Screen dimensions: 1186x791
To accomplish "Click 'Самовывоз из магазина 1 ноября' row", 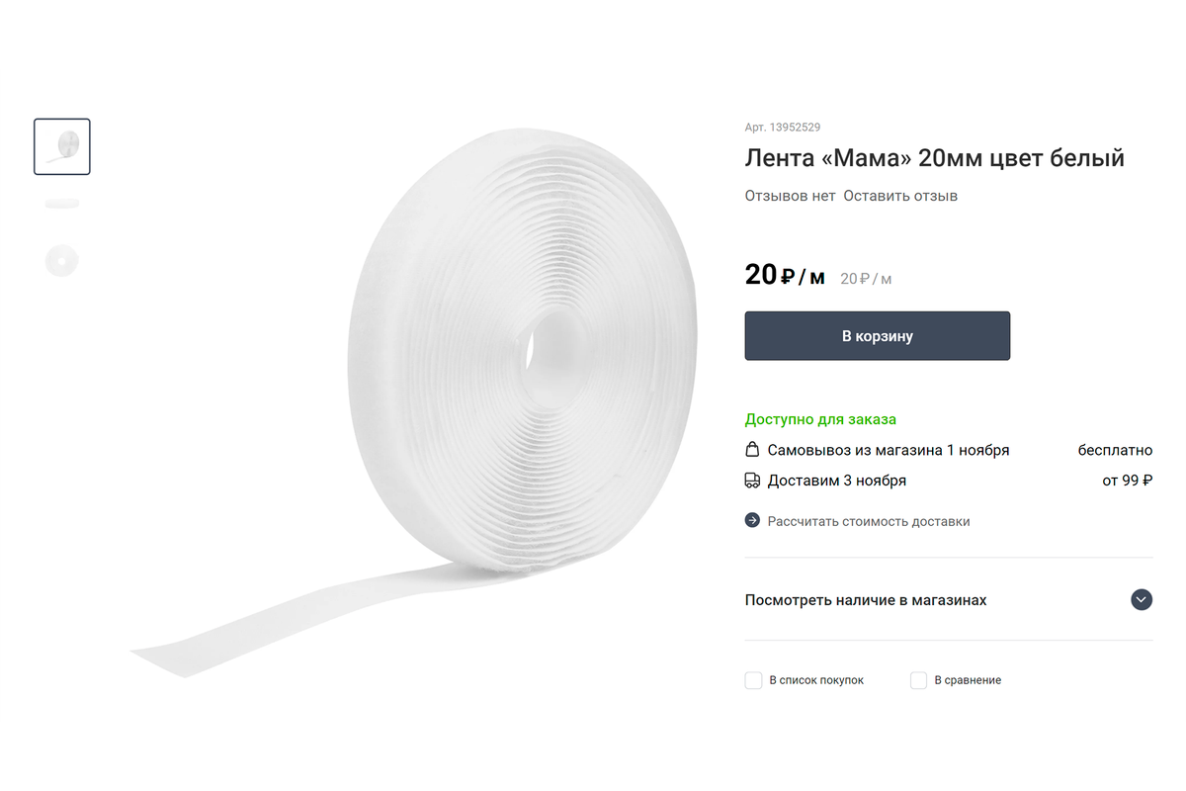I will pyautogui.click(x=949, y=450).
